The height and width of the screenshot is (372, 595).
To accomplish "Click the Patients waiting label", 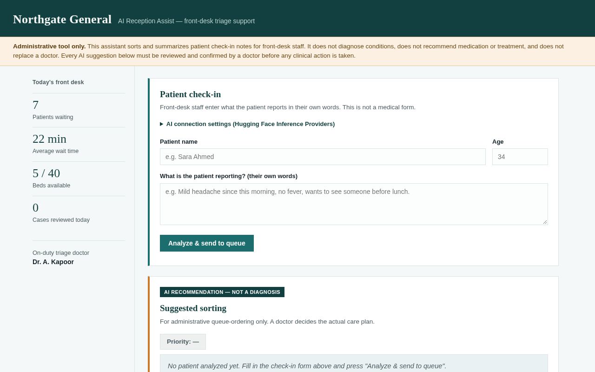I will [53, 117].
